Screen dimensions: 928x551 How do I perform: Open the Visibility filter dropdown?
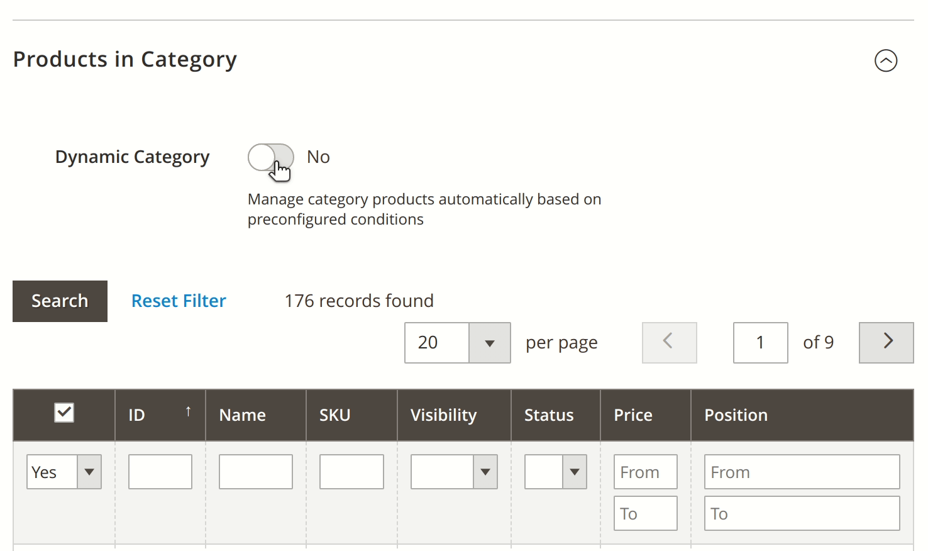click(454, 472)
